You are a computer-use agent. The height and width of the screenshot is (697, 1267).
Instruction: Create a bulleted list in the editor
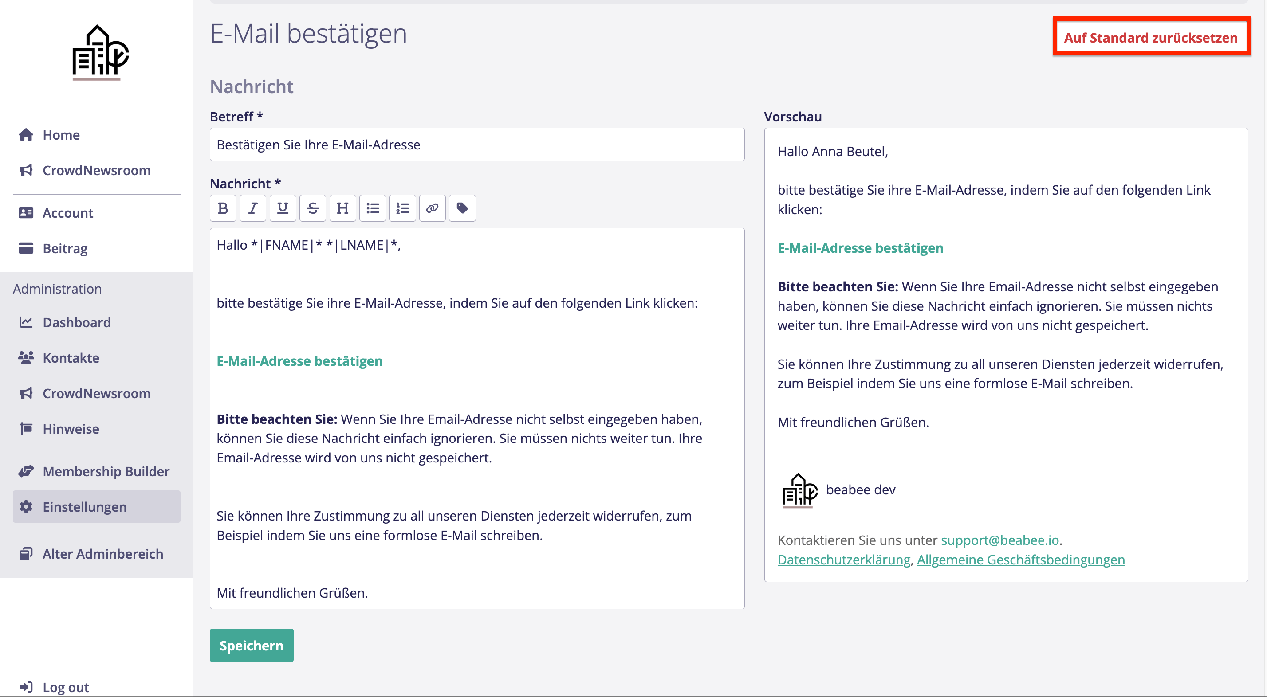[x=372, y=208]
